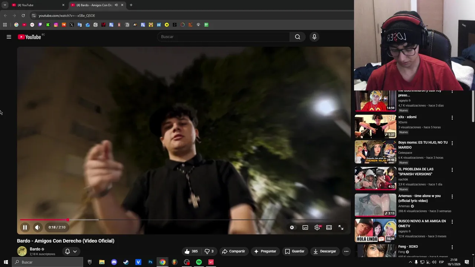The height and width of the screenshot is (267, 475).
Task: Click the browser address bar URL
Action: pyautogui.click(x=67, y=16)
